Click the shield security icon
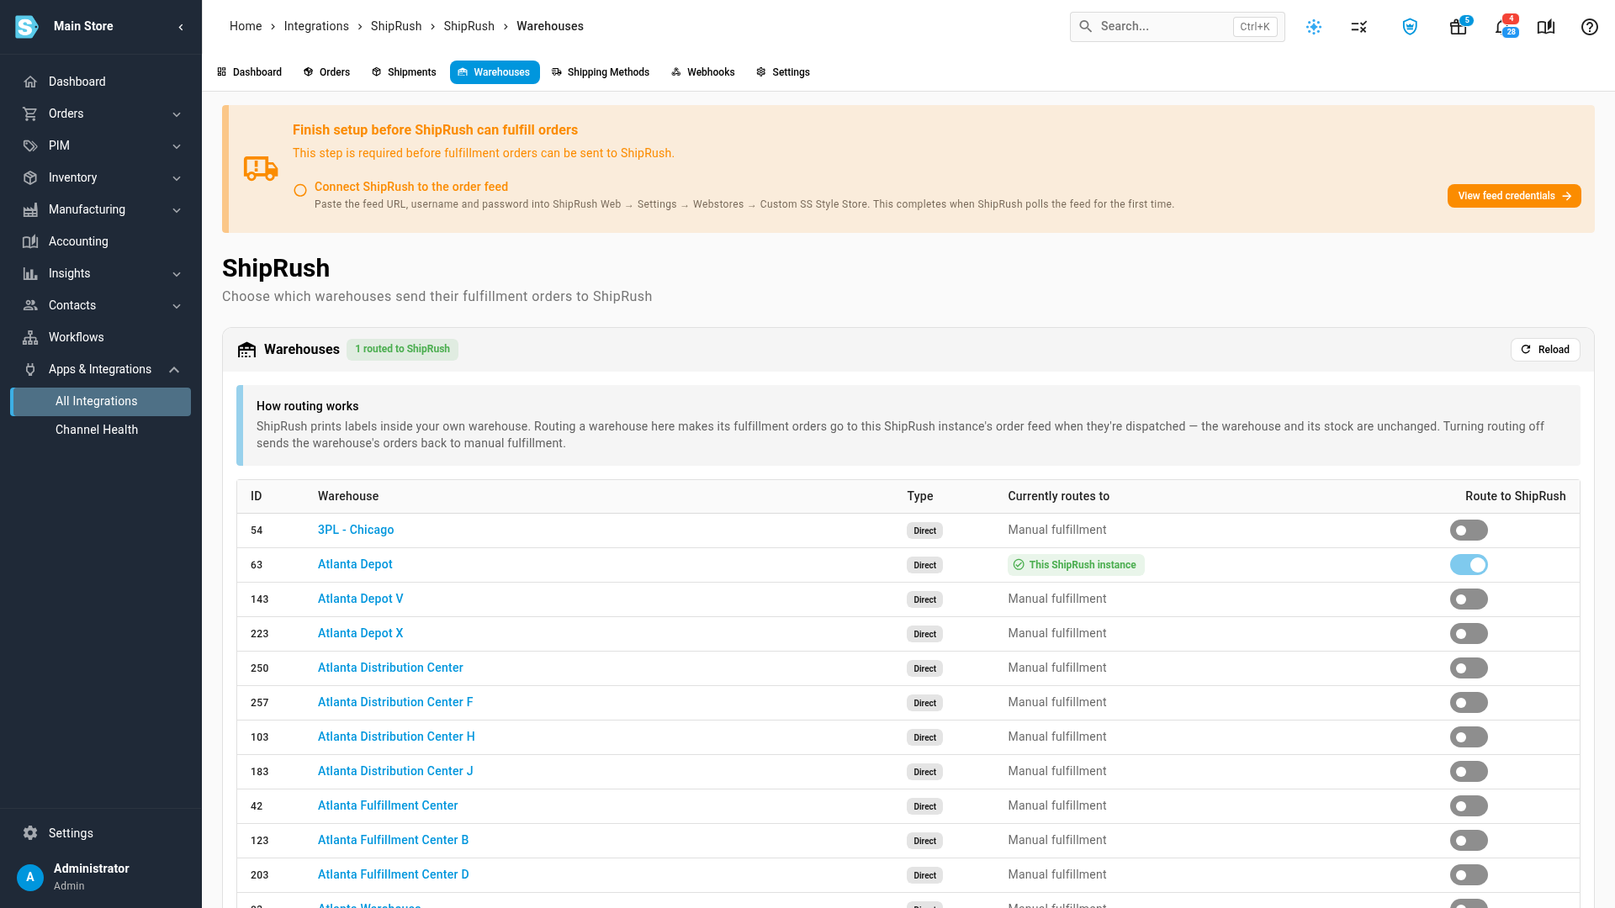Viewport: 1615px width, 908px height. tap(1410, 27)
